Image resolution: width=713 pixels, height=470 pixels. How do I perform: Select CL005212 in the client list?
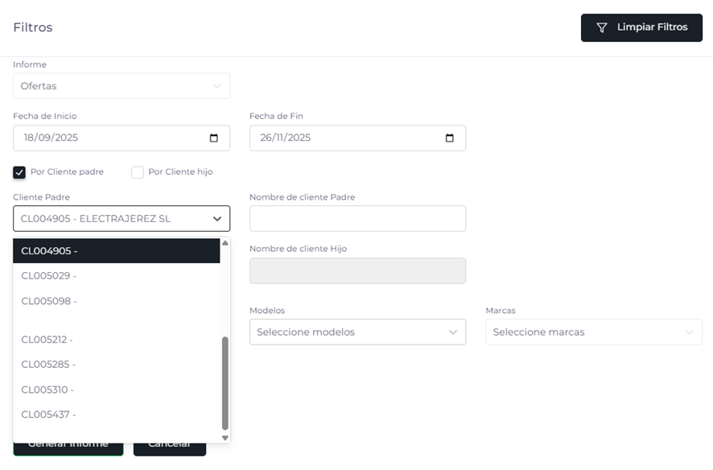point(116,340)
